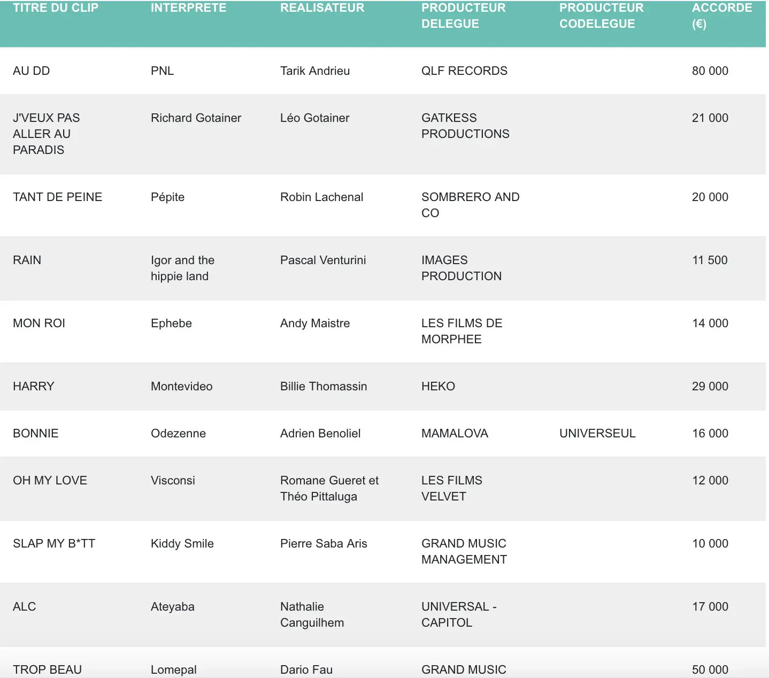Click the PRODUCTEUR DELEGUE column header
Screen dimensions: 769x678
tap(463, 16)
